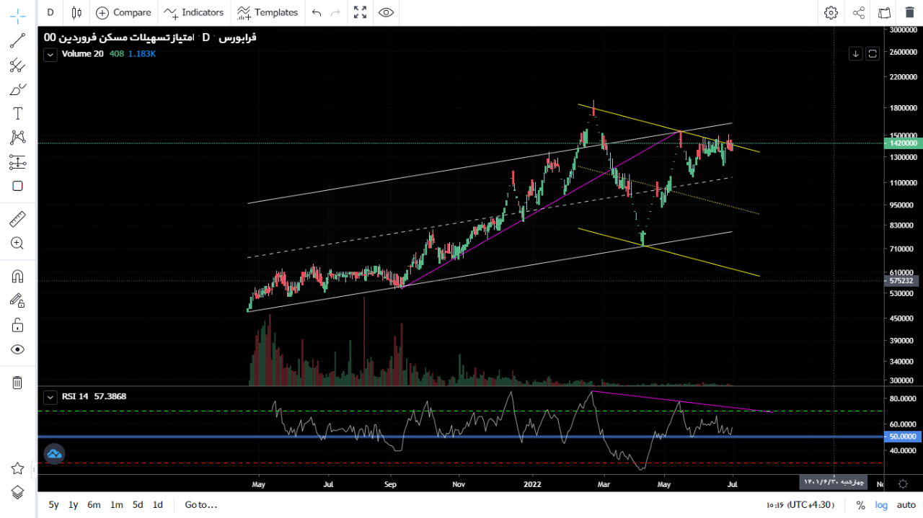The width and height of the screenshot is (923, 518).
Task: Open the Templates menu
Action: click(x=268, y=12)
